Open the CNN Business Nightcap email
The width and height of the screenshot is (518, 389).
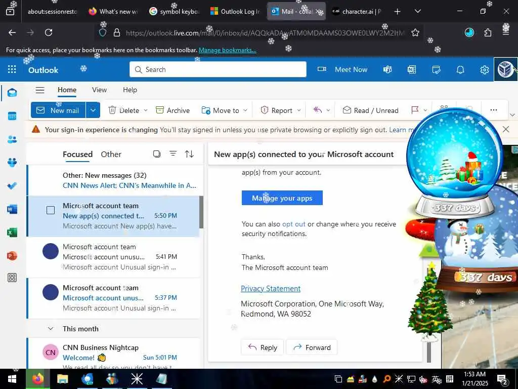(113, 353)
